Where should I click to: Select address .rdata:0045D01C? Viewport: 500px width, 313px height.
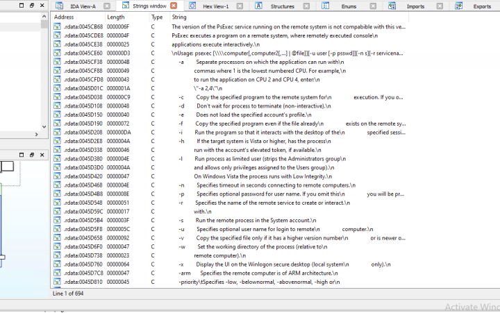83,88
